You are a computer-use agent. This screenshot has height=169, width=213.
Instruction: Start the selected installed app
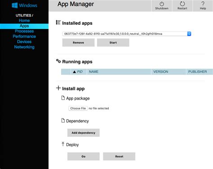pyautogui.click(x=113, y=42)
